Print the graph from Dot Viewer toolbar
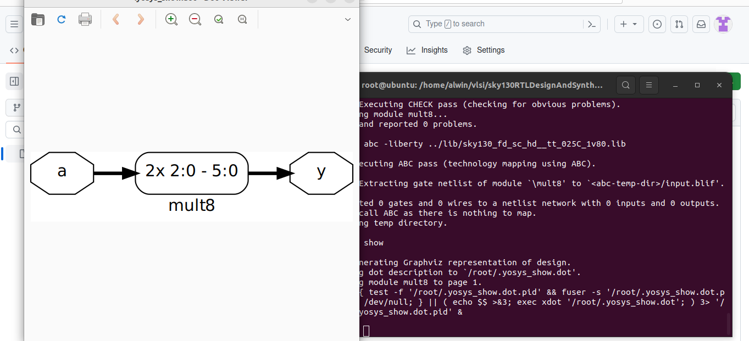Image resolution: width=749 pixels, height=341 pixels. coord(85,19)
